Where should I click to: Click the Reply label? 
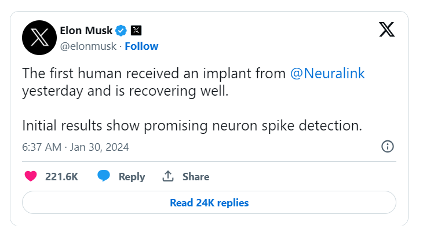click(x=132, y=177)
